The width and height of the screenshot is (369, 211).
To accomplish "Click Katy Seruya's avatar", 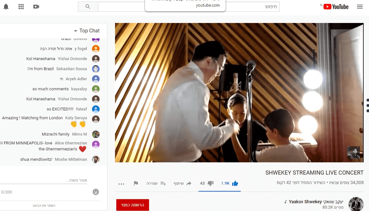I will (x=96, y=119).
